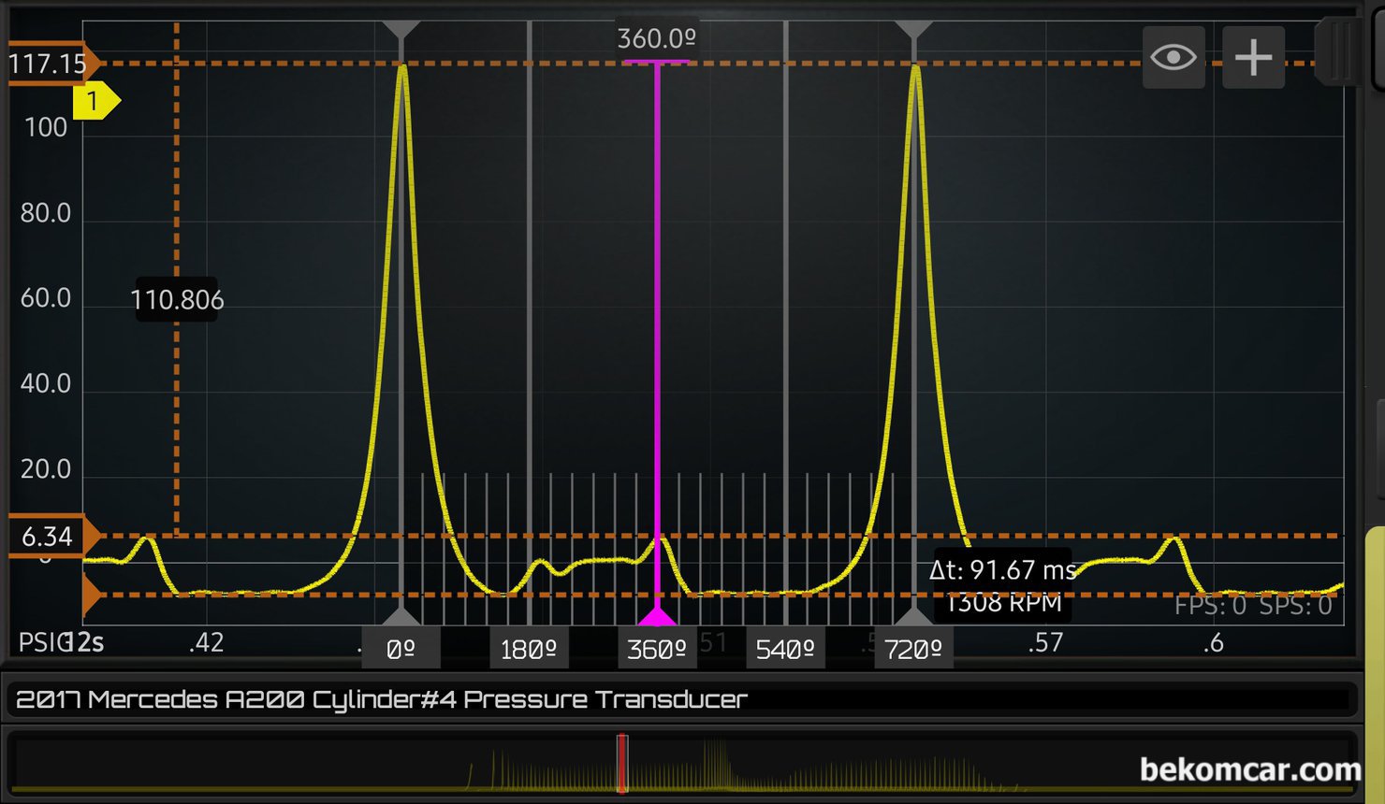The width and height of the screenshot is (1385, 804).
Task: Click the 110.806 delta value label
Action: tap(177, 300)
